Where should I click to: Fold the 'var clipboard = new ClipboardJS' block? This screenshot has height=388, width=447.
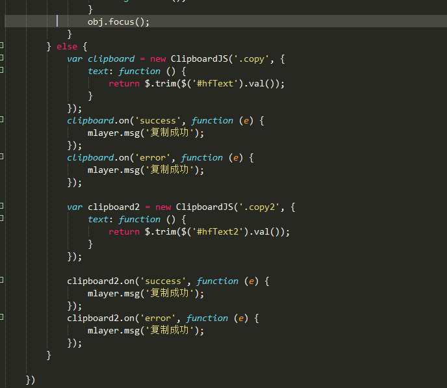(1, 58)
